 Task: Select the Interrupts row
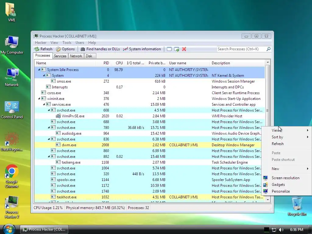(150, 87)
